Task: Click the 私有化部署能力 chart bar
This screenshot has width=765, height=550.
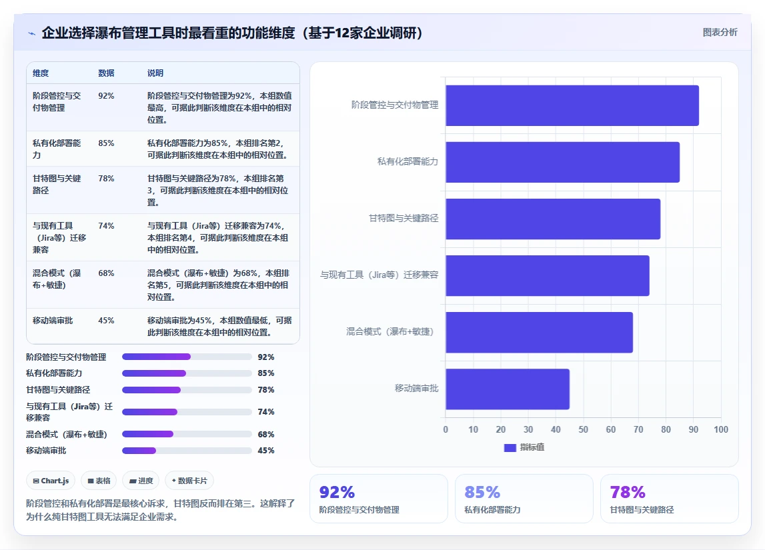Action: (x=562, y=163)
